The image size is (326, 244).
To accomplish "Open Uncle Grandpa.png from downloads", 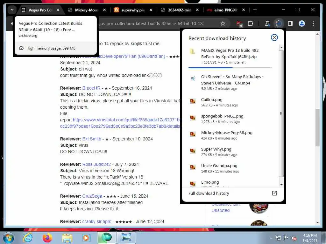I will click(230, 168).
